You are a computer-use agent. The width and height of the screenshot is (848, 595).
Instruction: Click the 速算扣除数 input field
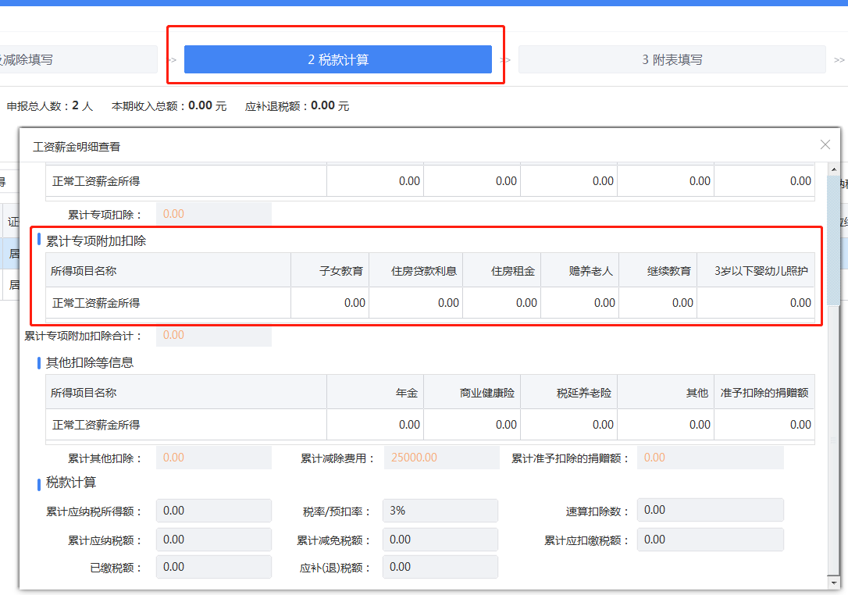709,511
